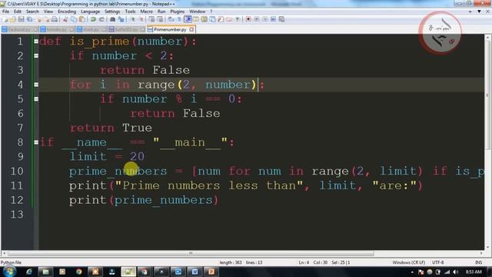The image size is (492, 277).
Task: Collapse the fold marker on line 5
Action: pos(36,99)
